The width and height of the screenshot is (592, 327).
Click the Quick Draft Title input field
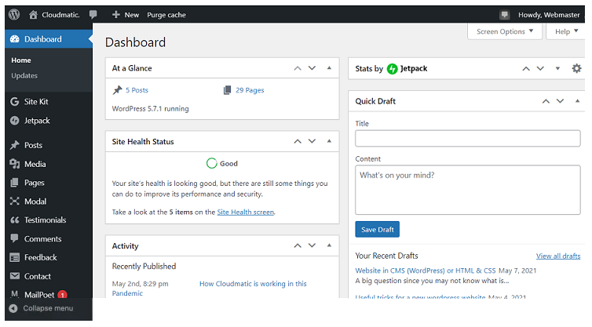(468, 139)
